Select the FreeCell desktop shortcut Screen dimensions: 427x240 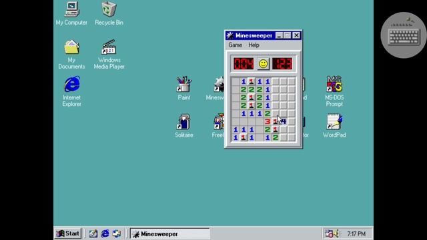[x=218, y=126]
